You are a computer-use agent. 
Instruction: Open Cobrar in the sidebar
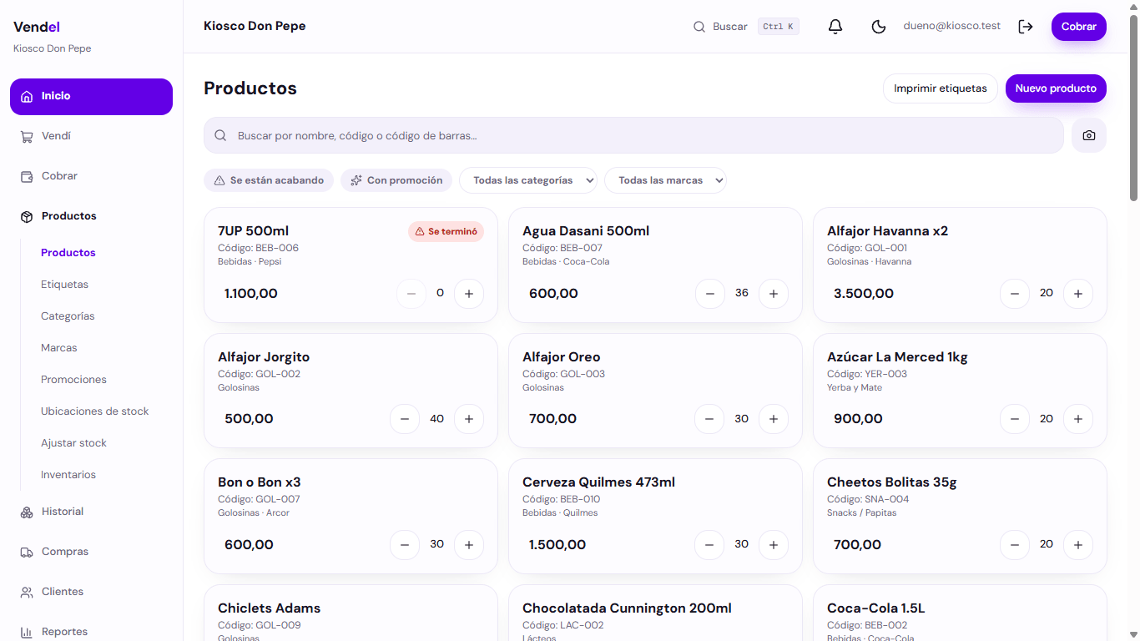coord(91,176)
